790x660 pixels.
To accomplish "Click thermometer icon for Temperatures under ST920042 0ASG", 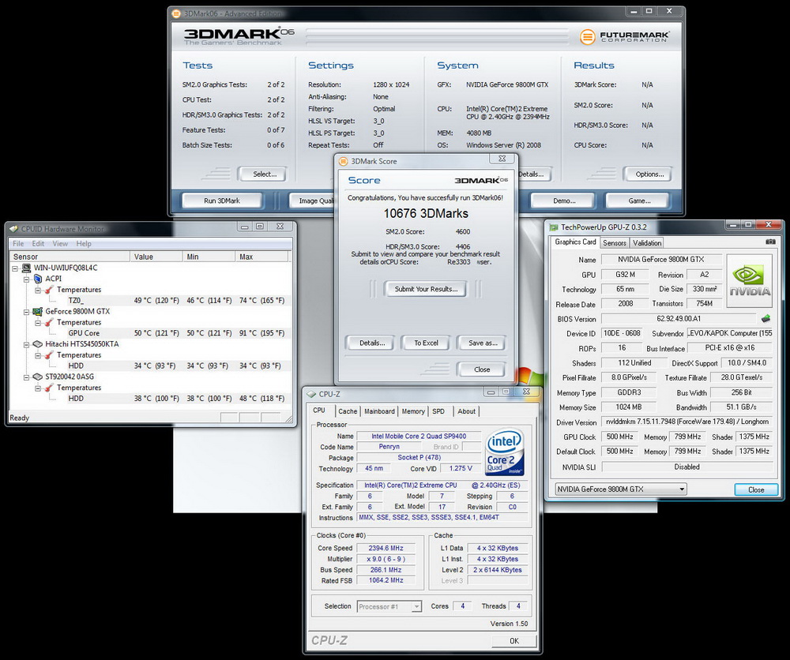I will [49, 388].
